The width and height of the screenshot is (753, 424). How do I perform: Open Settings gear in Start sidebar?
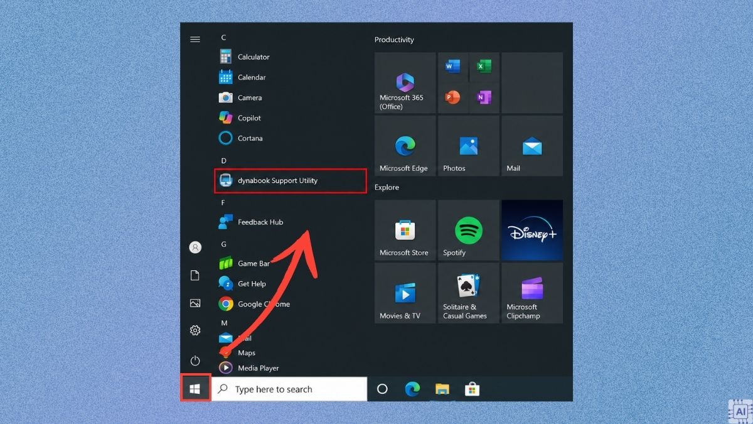click(195, 330)
